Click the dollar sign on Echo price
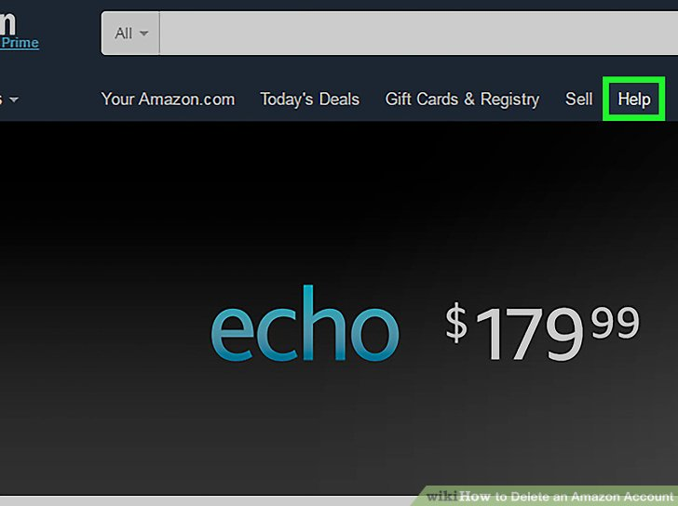 tap(456, 322)
